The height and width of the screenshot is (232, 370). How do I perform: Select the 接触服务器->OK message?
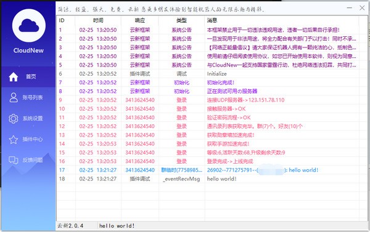tap(226, 109)
